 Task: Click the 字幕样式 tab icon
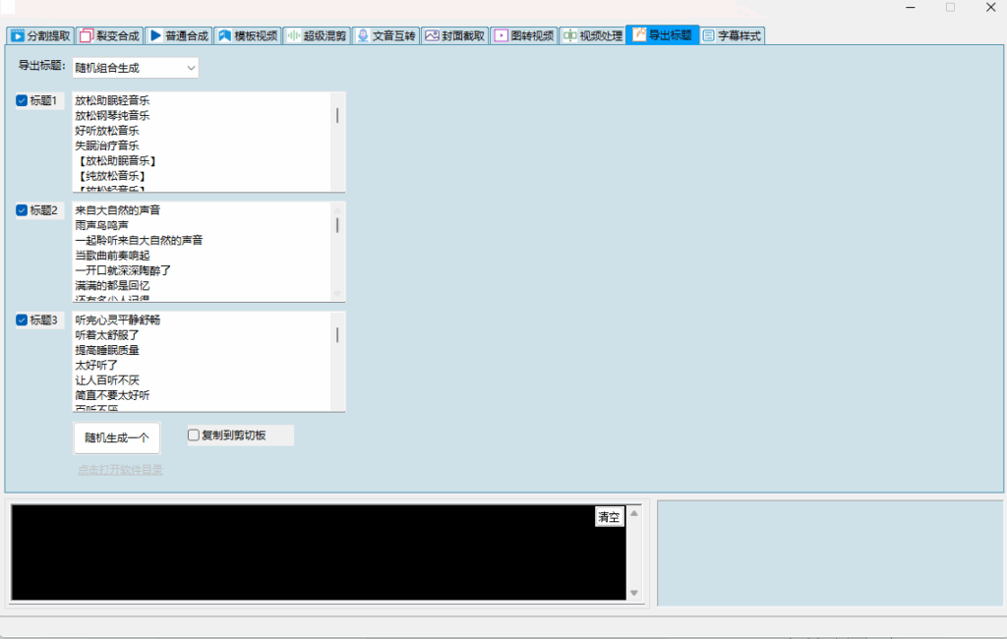[708, 36]
